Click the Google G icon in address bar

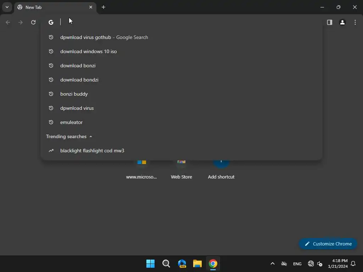click(51, 22)
